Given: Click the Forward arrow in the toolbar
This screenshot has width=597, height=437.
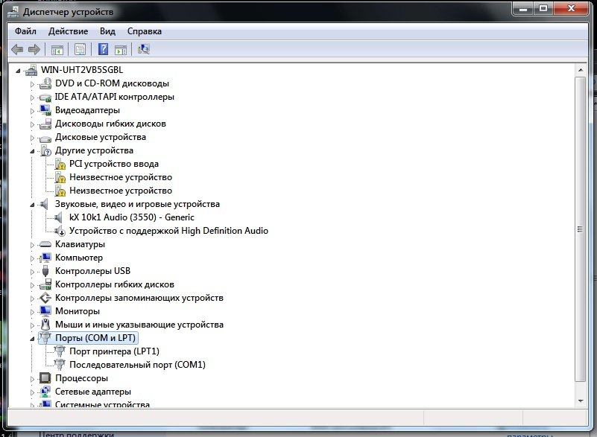Looking at the screenshot, I should coord(34,50).
